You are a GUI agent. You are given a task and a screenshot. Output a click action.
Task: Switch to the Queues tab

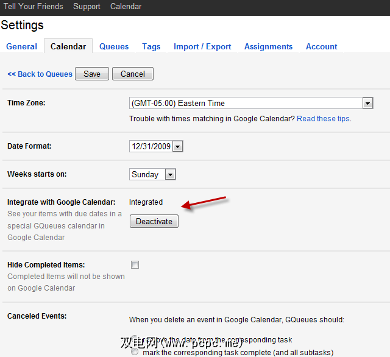(114, 46)
